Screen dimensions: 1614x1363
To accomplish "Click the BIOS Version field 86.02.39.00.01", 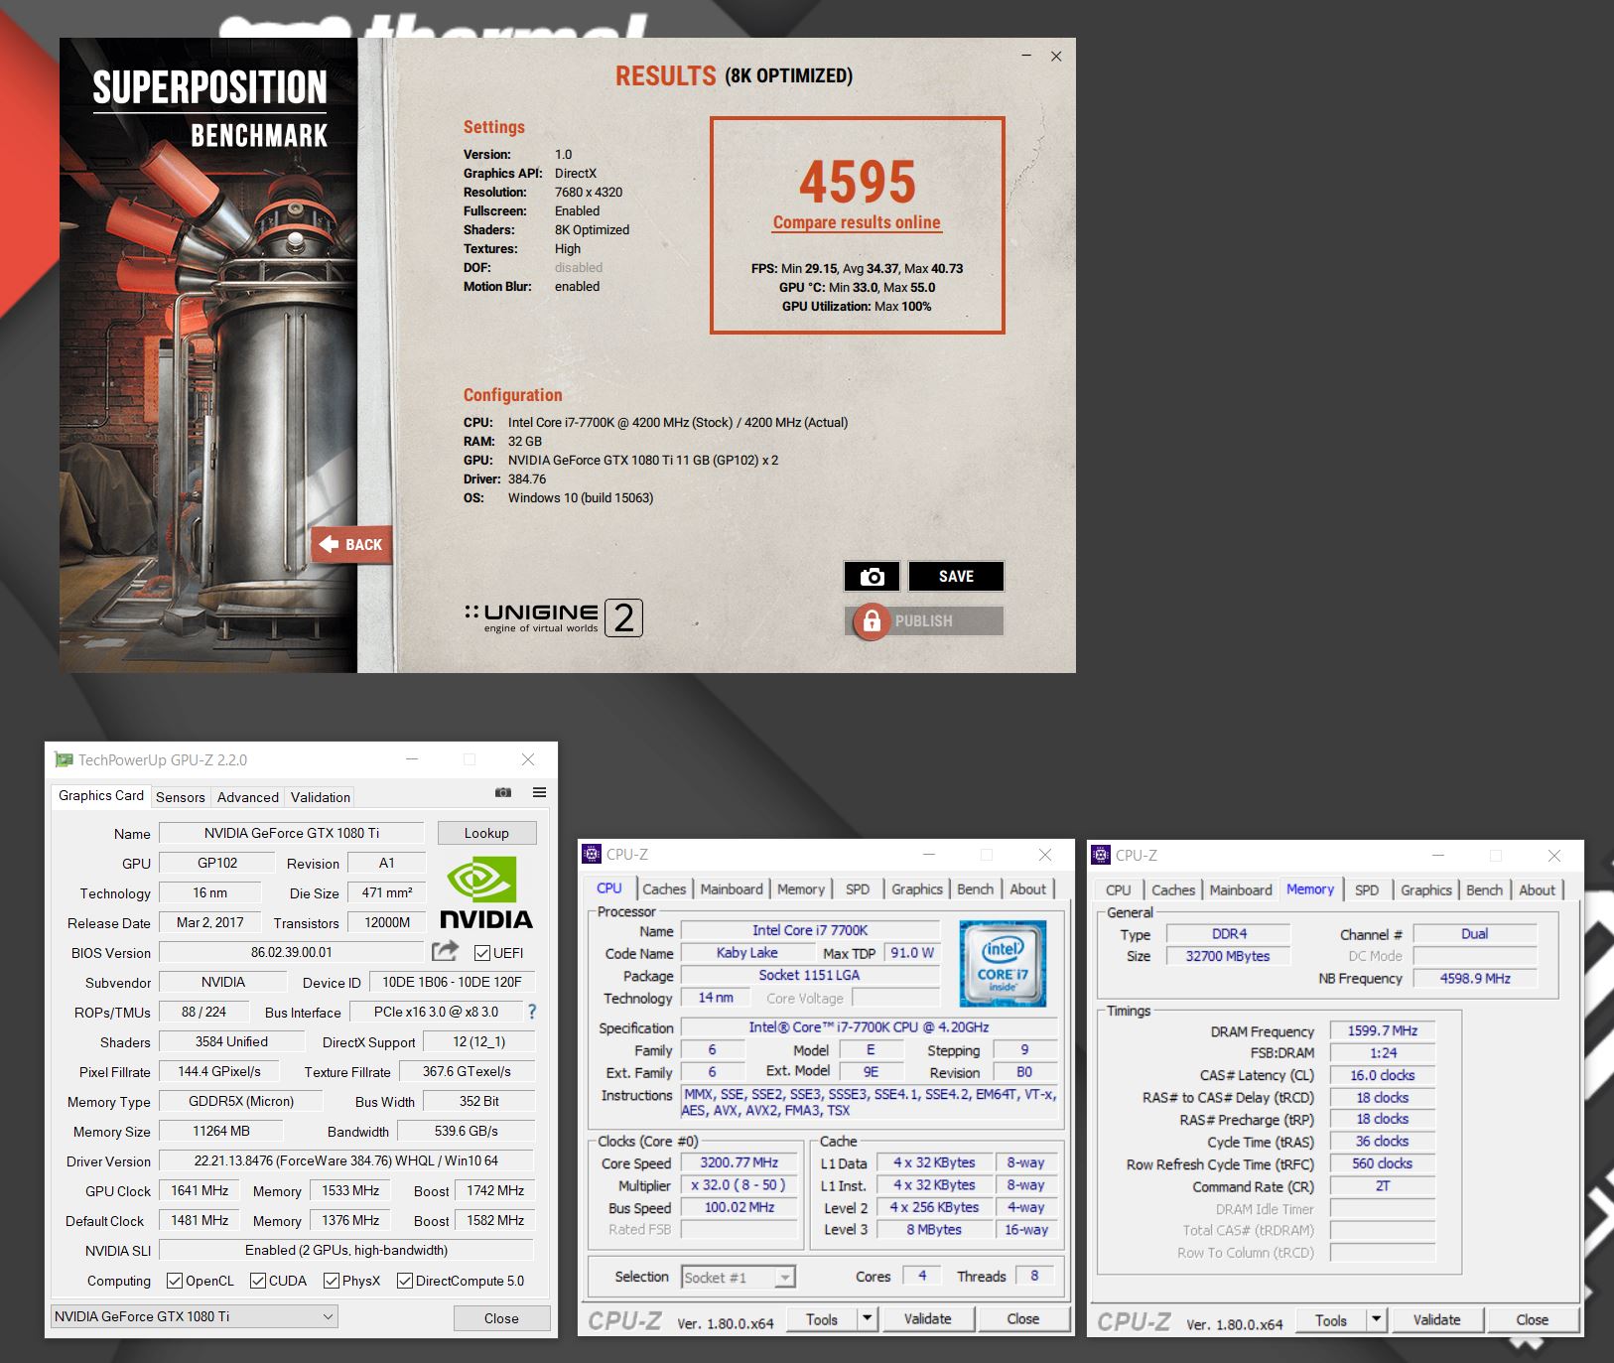I will point(292,952).
